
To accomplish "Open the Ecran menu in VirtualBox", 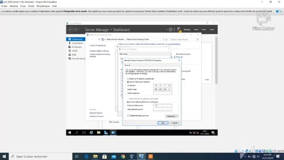I will [x=23, y=6].
